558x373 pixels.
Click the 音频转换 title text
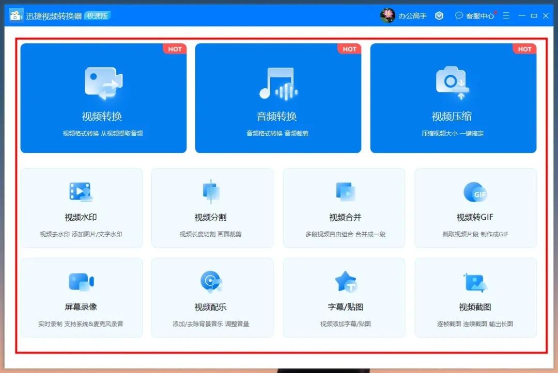coord(277,117)
